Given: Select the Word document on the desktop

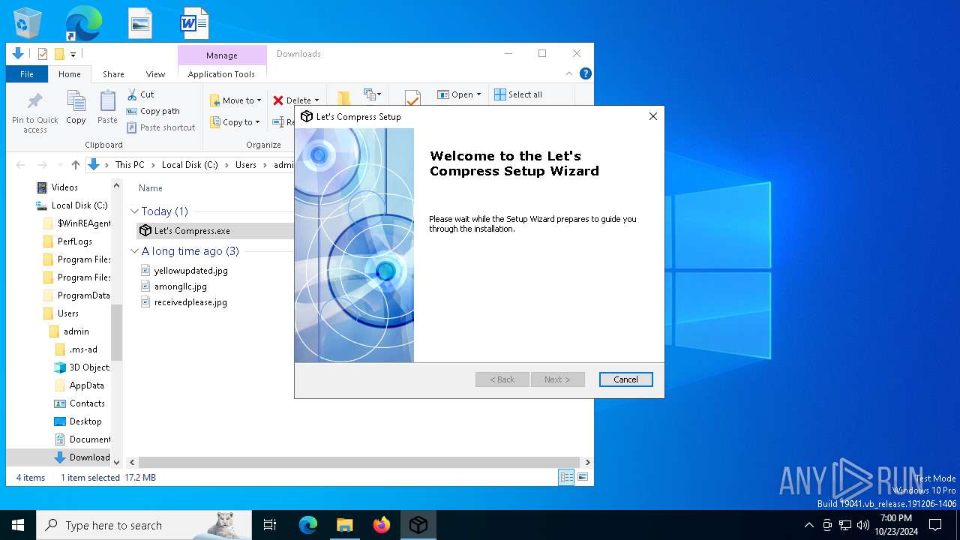Looking at the screenshot, I should [194, 23].
